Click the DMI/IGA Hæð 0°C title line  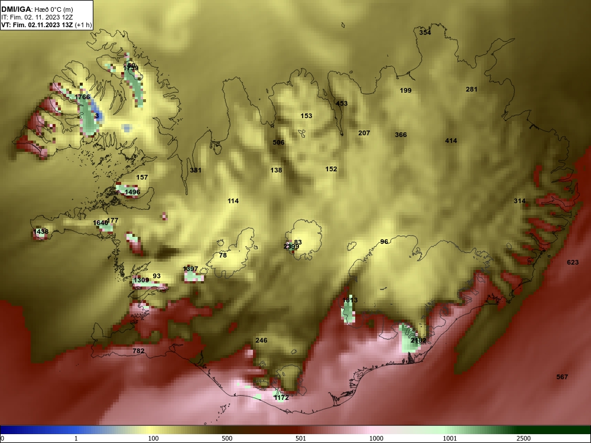(37, 9)
